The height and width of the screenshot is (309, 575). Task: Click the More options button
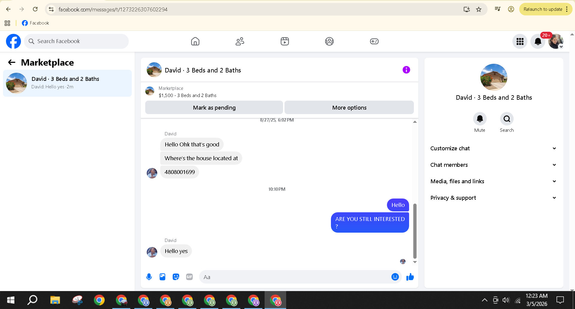[349, 107]
